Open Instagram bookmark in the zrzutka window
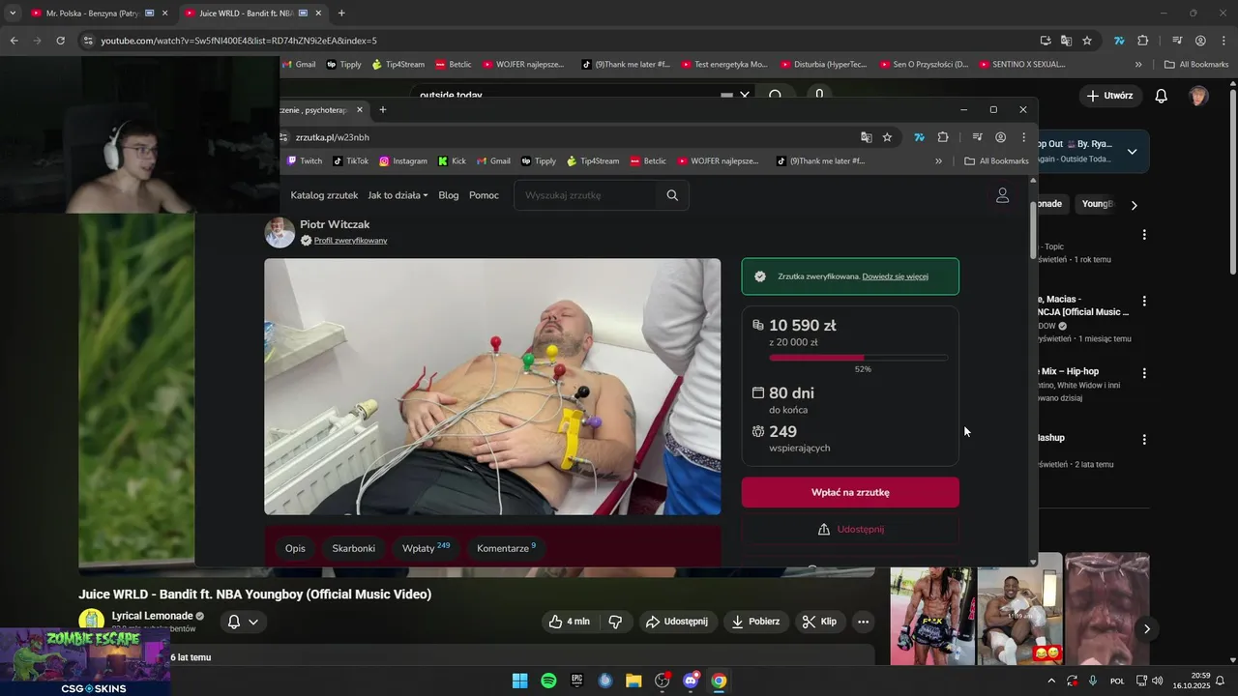This screenshot has width=1238, height=696. pyautogui.click(x=403, y=161)
